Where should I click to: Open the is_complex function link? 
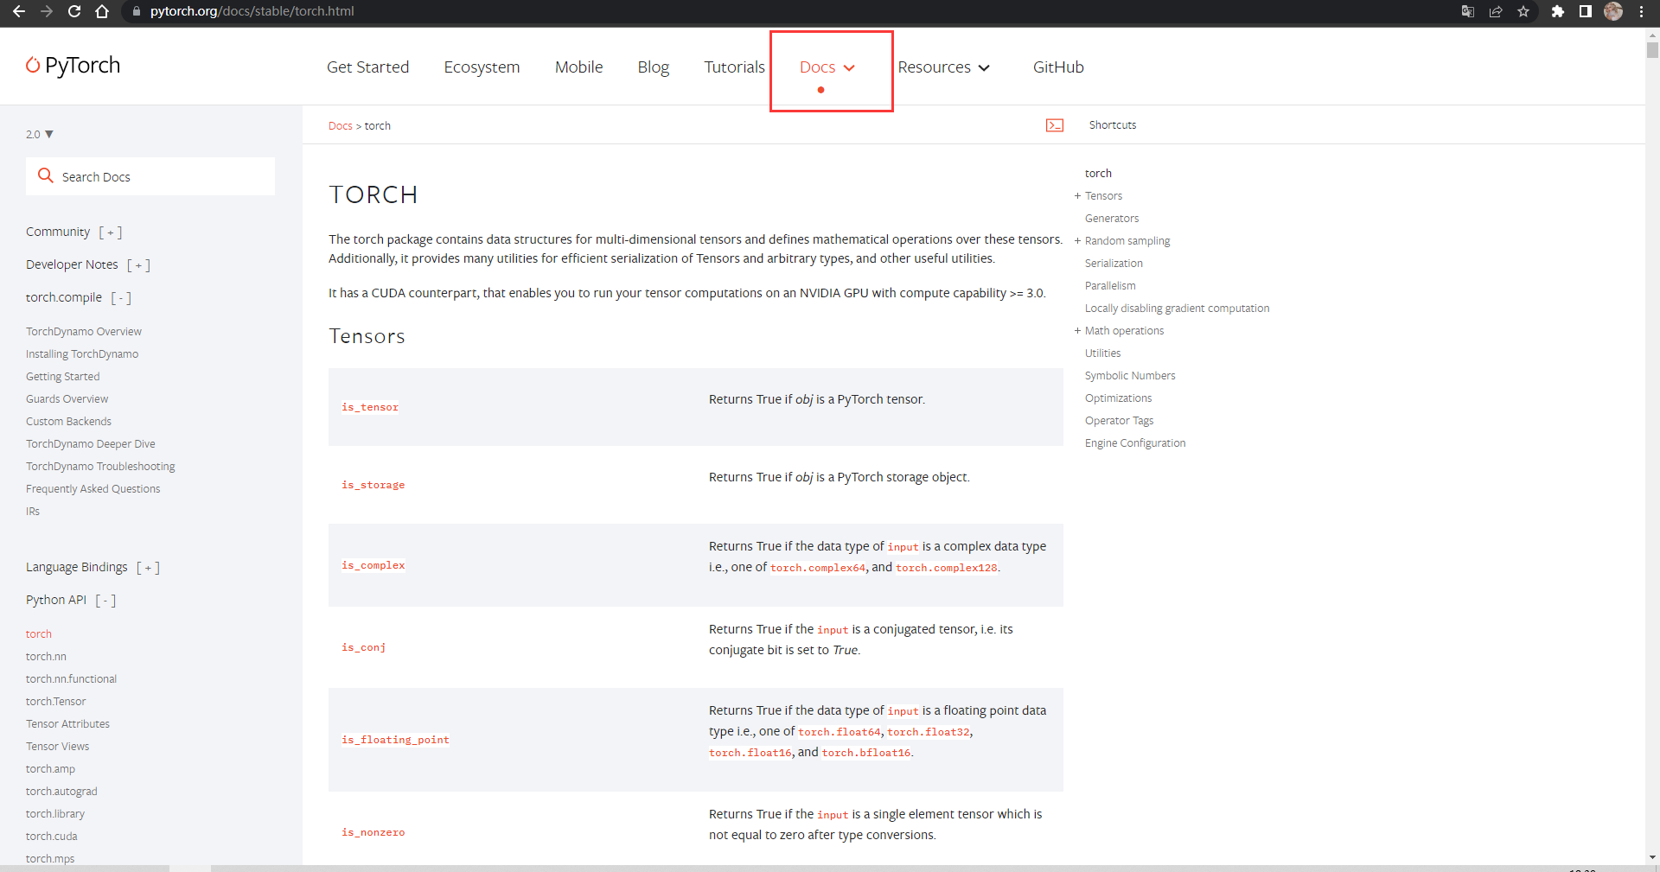373,565
